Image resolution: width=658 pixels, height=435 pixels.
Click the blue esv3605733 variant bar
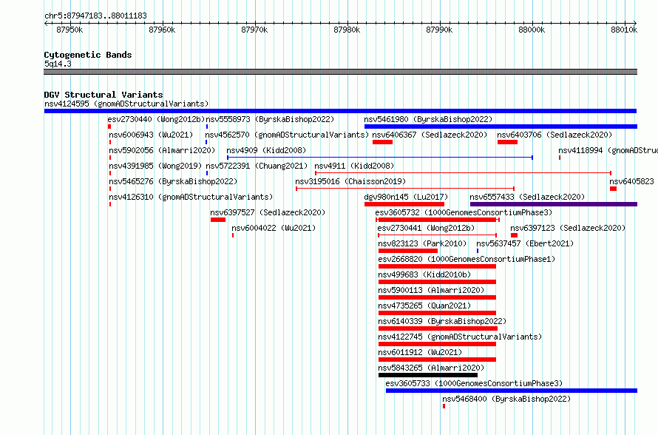[512, 391]
